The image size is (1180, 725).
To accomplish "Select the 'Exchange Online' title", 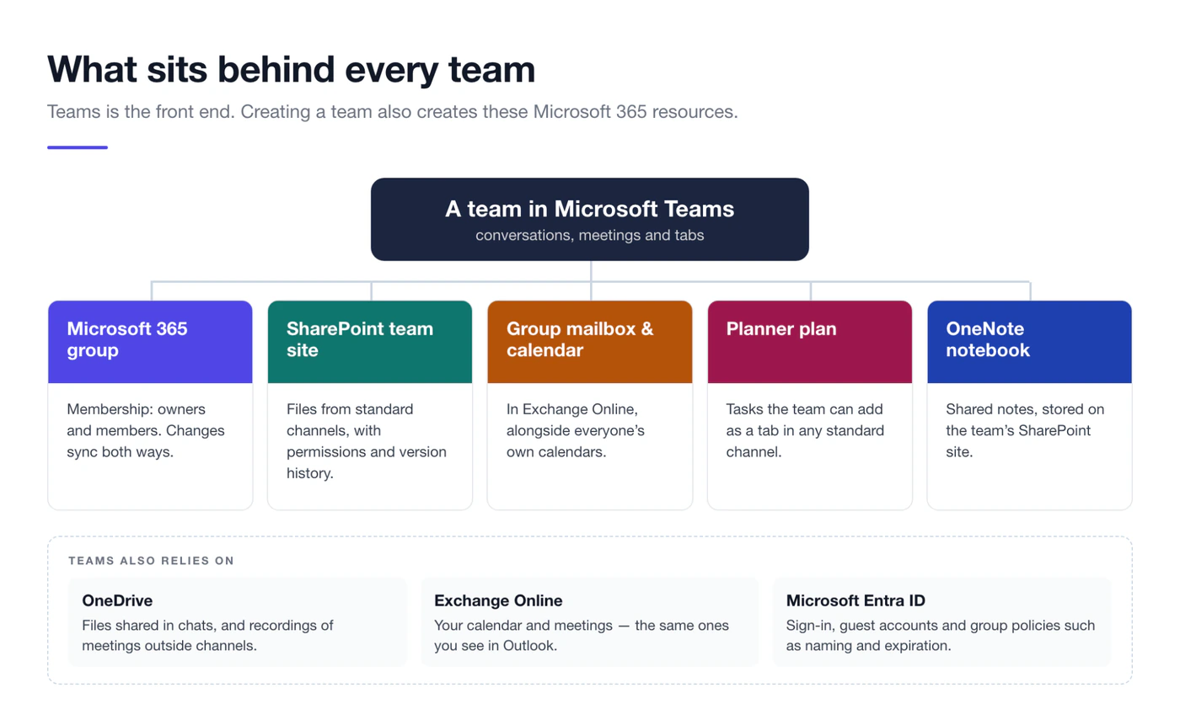I will [x=498, y=600].
